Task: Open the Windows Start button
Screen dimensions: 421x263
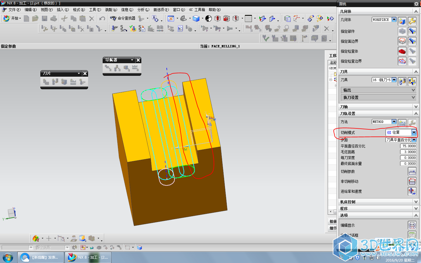Action: click(x=8, y=257)
